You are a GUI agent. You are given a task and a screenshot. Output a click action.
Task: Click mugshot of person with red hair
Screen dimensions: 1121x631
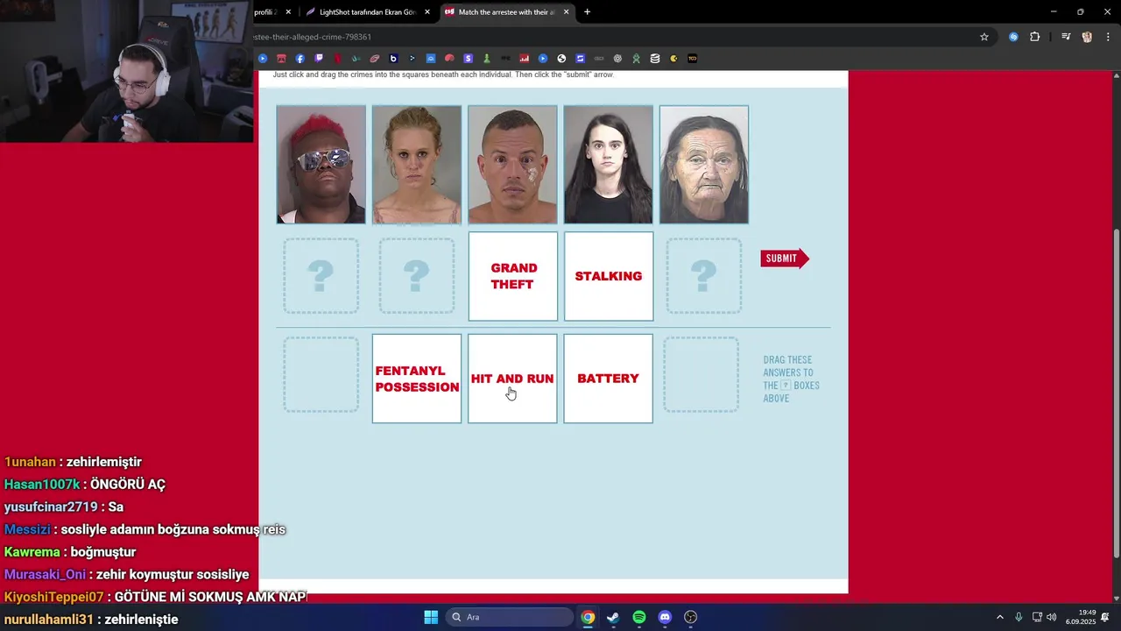321,165
